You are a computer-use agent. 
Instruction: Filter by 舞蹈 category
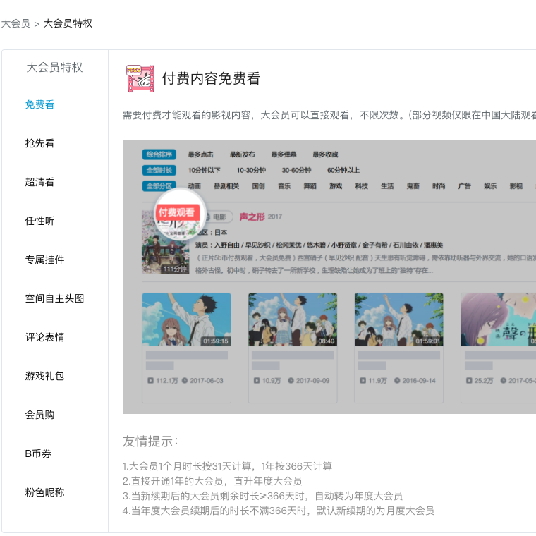[x=310, y=186]
